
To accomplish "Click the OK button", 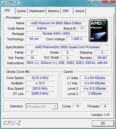I will [103, 123].
